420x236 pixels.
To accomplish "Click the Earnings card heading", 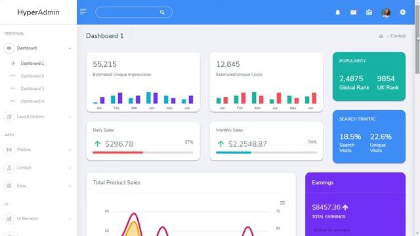I will click(x=323, y=182).
